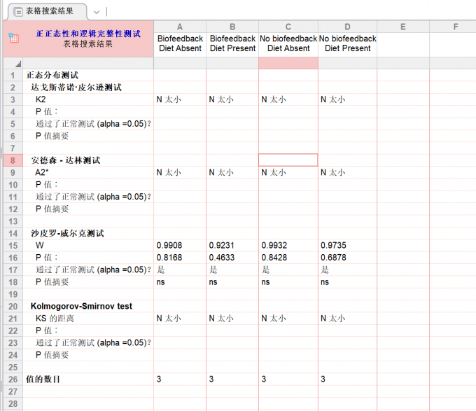Click the 值的数目 row label
The height and width of the screenshot is (411, 476).
43,379
